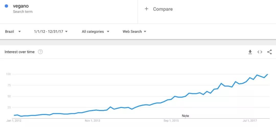Expand the All categories dropdown
This screenshot has height=127, width=276.
coord(96,32)
